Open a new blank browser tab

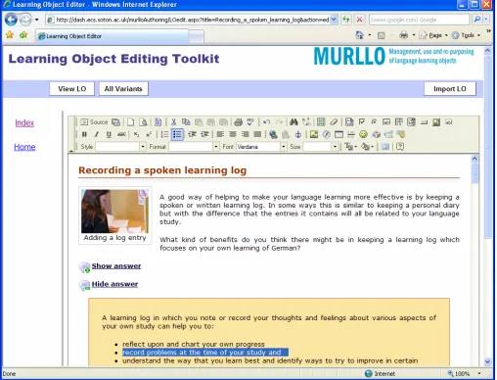196,36
